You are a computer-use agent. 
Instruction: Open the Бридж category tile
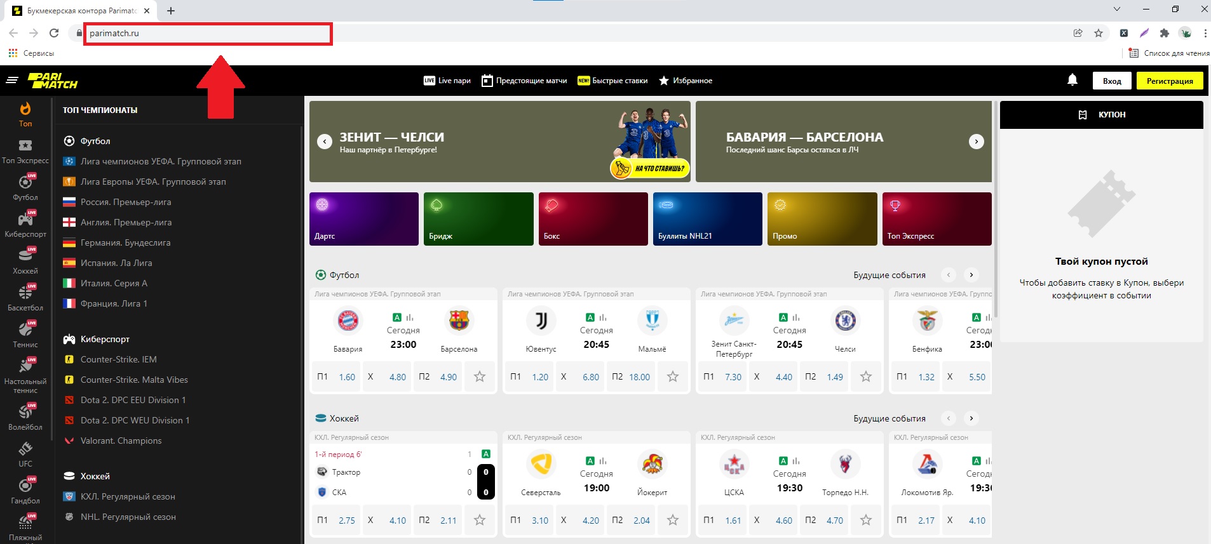pyautogui.click(x=478, y=219)
